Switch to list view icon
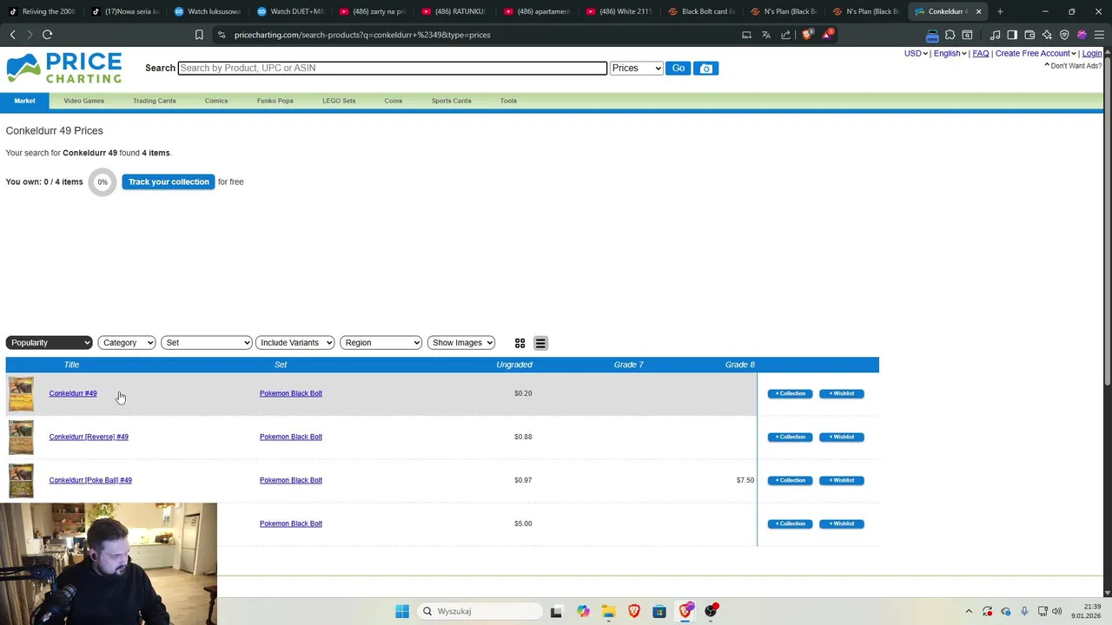1112x625 pixels. tap(540, 344)
